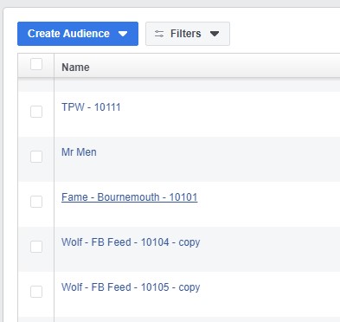
Task: Check the box for TPW - 10111
Action: [36, 112]
